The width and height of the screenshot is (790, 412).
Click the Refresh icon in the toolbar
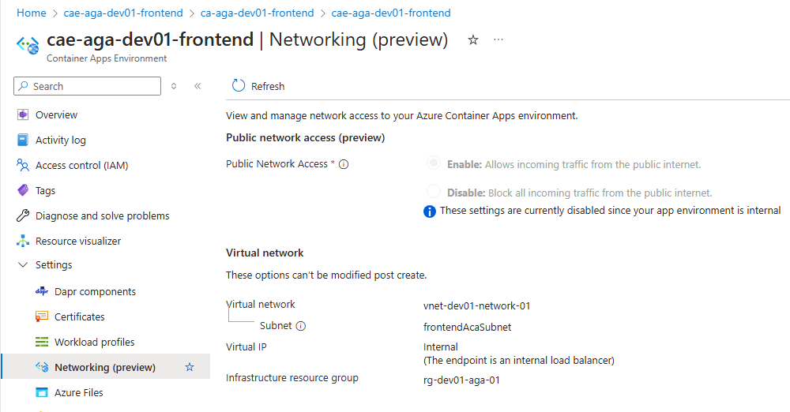[x=239, y=85]
